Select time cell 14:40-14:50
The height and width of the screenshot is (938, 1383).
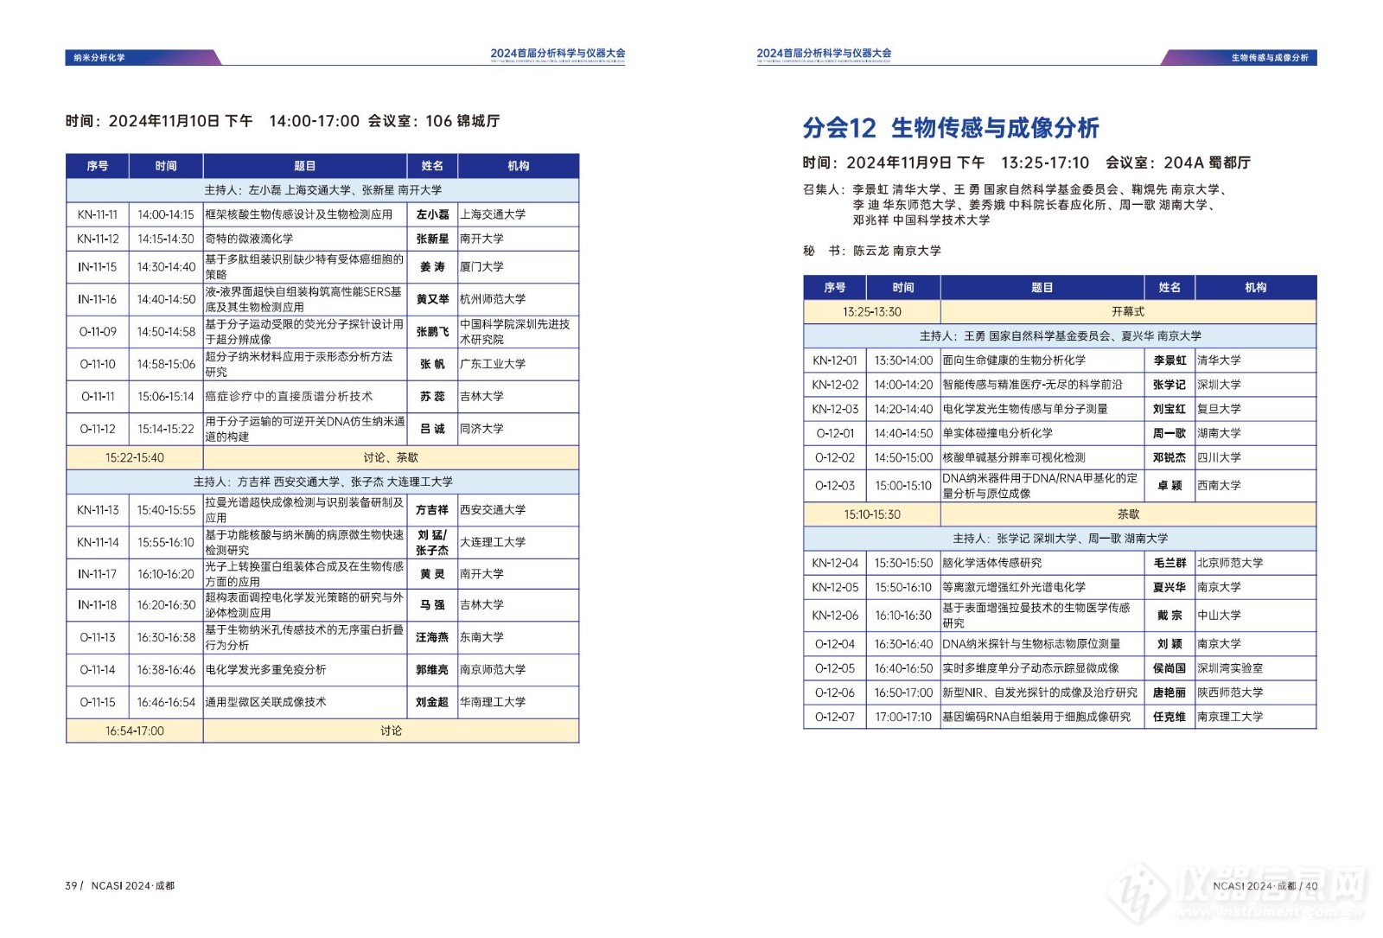pos(166,299)
